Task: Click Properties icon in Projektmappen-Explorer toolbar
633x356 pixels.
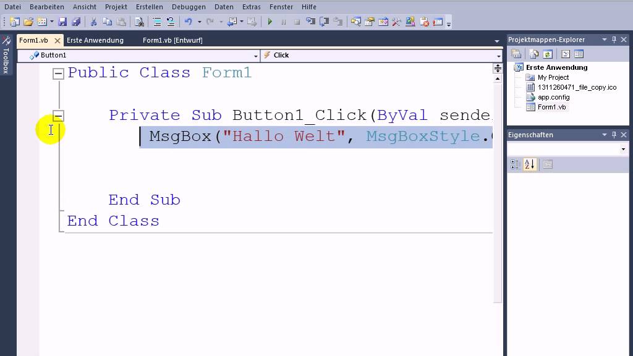Action: click(x=516, y=54)
